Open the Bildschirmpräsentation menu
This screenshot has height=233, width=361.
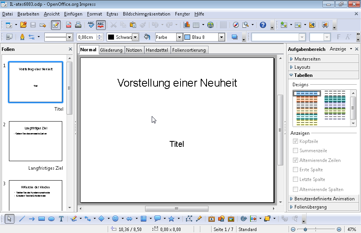tap(146, 14)
